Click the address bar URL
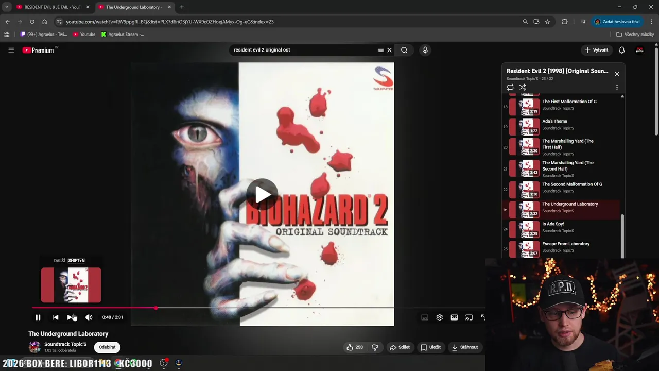The image size is (659, 371). (x=170, y=22)
